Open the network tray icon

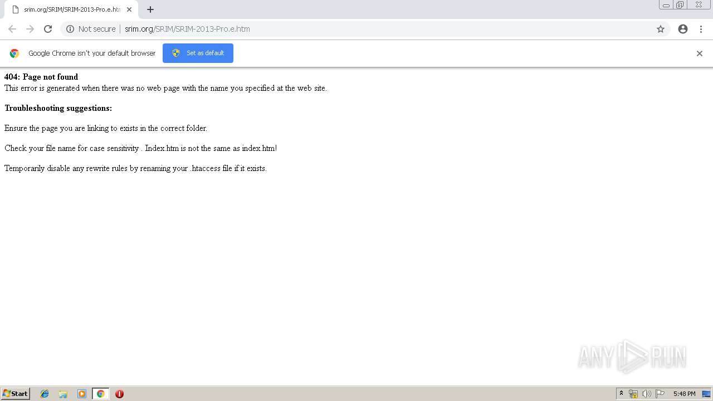tap(633, 394)
